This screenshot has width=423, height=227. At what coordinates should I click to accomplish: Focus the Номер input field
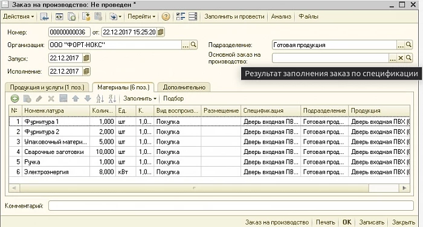point(69,32)
